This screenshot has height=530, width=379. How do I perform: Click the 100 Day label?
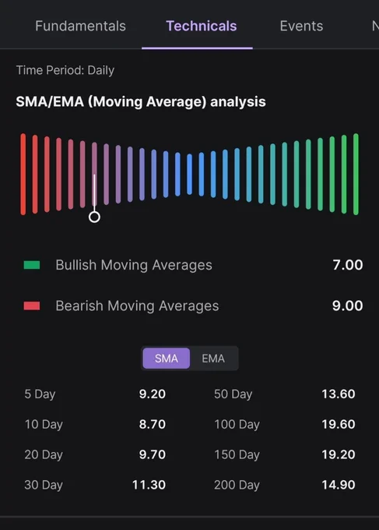pos(237,424)
